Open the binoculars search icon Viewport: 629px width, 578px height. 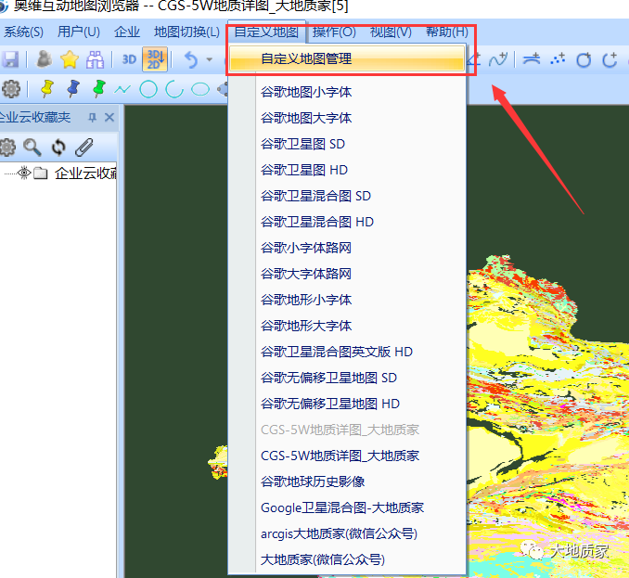95,59
